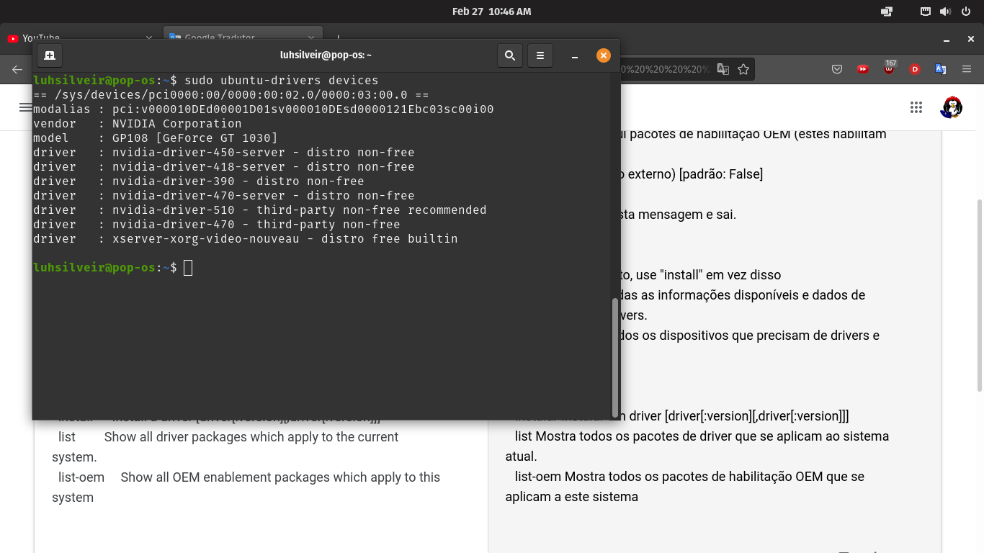984x553 pixels.
Task: Open the volume indicator in top bar
Action: click(x=945, y=12)
